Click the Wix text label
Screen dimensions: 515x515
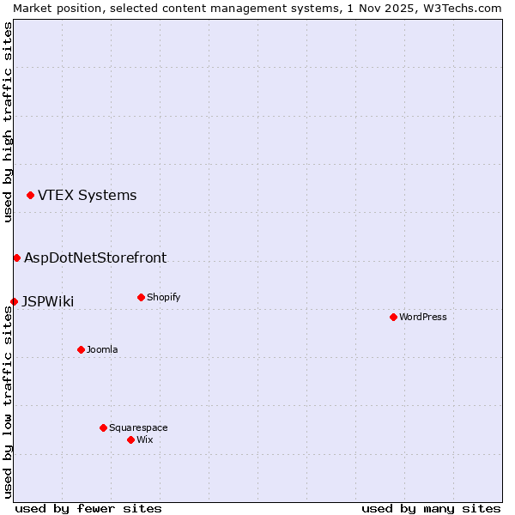pos(144,439)
